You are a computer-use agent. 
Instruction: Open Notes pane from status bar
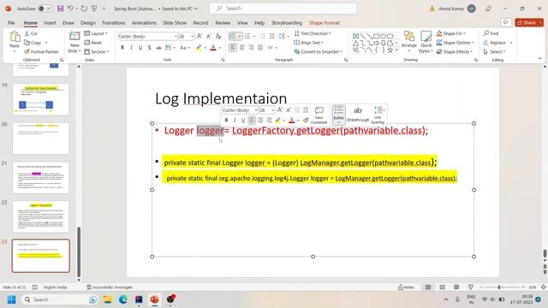pos(406,287)
